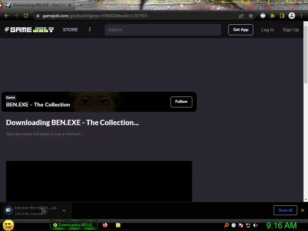The image size is (308, 231).
Task: Open the Sign Up link
Action: [x=291, y=30]
